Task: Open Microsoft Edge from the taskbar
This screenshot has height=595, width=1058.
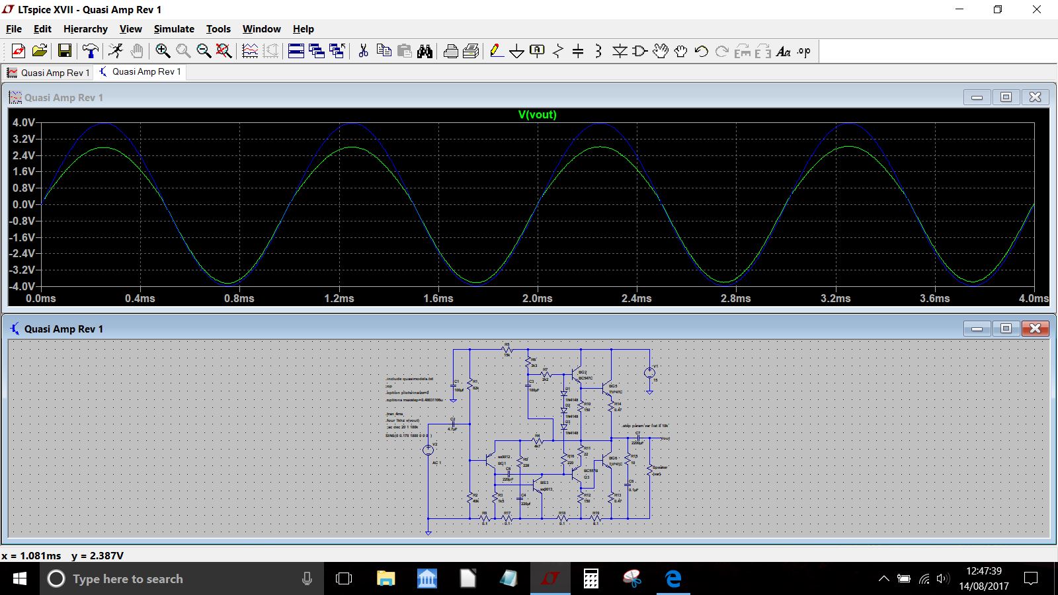Action: pyautogui.click(x=673, y=578)
